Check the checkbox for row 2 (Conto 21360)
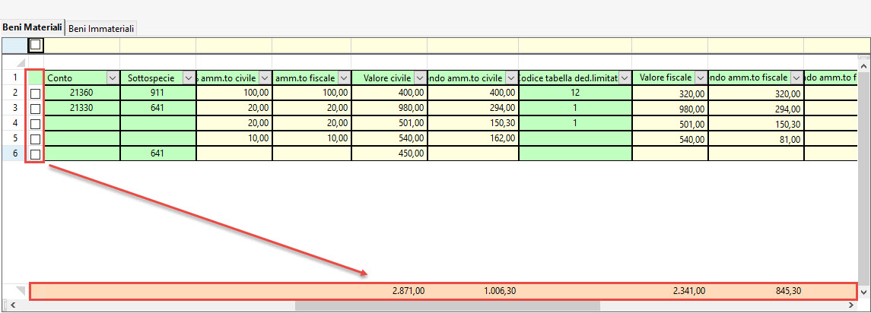The image size is (871, 313). [36, 93]
